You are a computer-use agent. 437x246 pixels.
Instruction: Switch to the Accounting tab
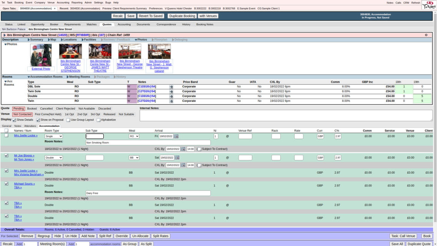point(124,24)
